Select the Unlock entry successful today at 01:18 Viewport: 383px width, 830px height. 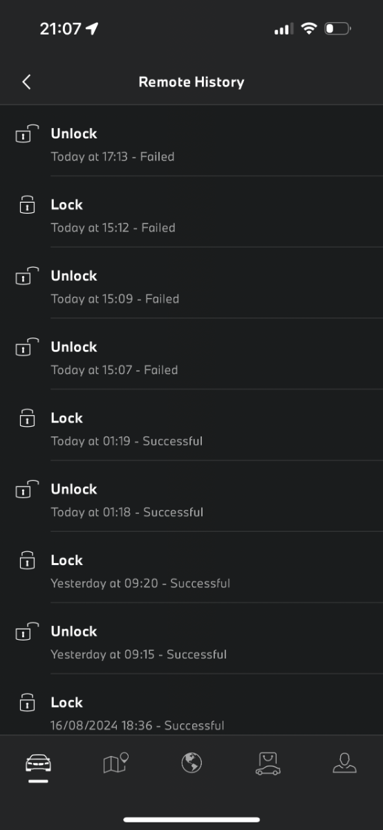192,497
